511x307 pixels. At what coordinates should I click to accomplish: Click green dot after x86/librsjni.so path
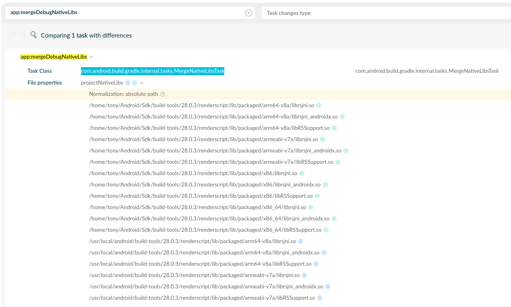(x=302, y=174)
